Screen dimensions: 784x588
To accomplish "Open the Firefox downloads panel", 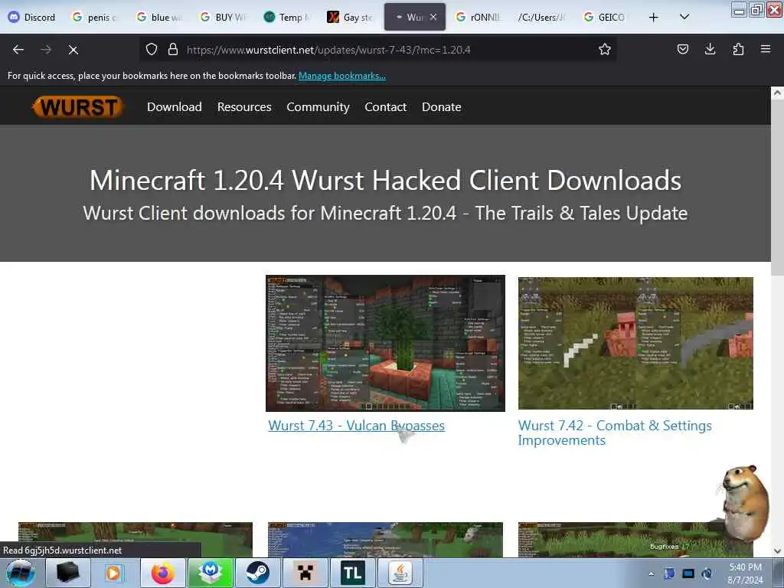I will [710, 49].
